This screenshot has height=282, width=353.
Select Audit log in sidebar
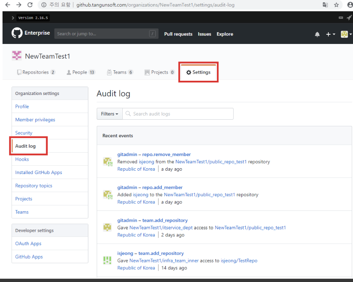click(x=26, y=146)
